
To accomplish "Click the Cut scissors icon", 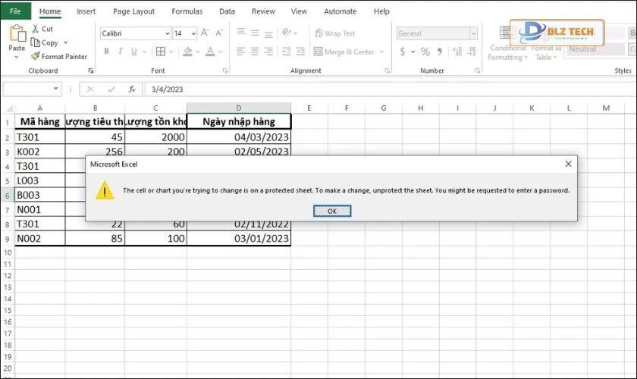I will pos(36,29).
